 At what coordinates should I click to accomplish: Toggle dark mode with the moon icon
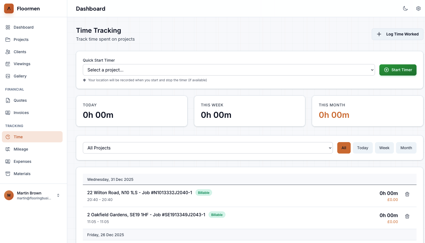point(405,8)
